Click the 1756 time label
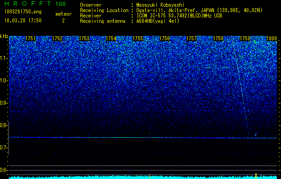This screenshot has width=281, height=179. 164,38
